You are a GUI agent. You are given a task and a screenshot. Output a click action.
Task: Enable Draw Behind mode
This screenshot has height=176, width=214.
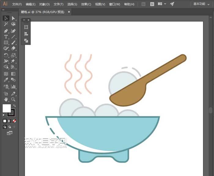pyautogui.click(x=9, y=127)
